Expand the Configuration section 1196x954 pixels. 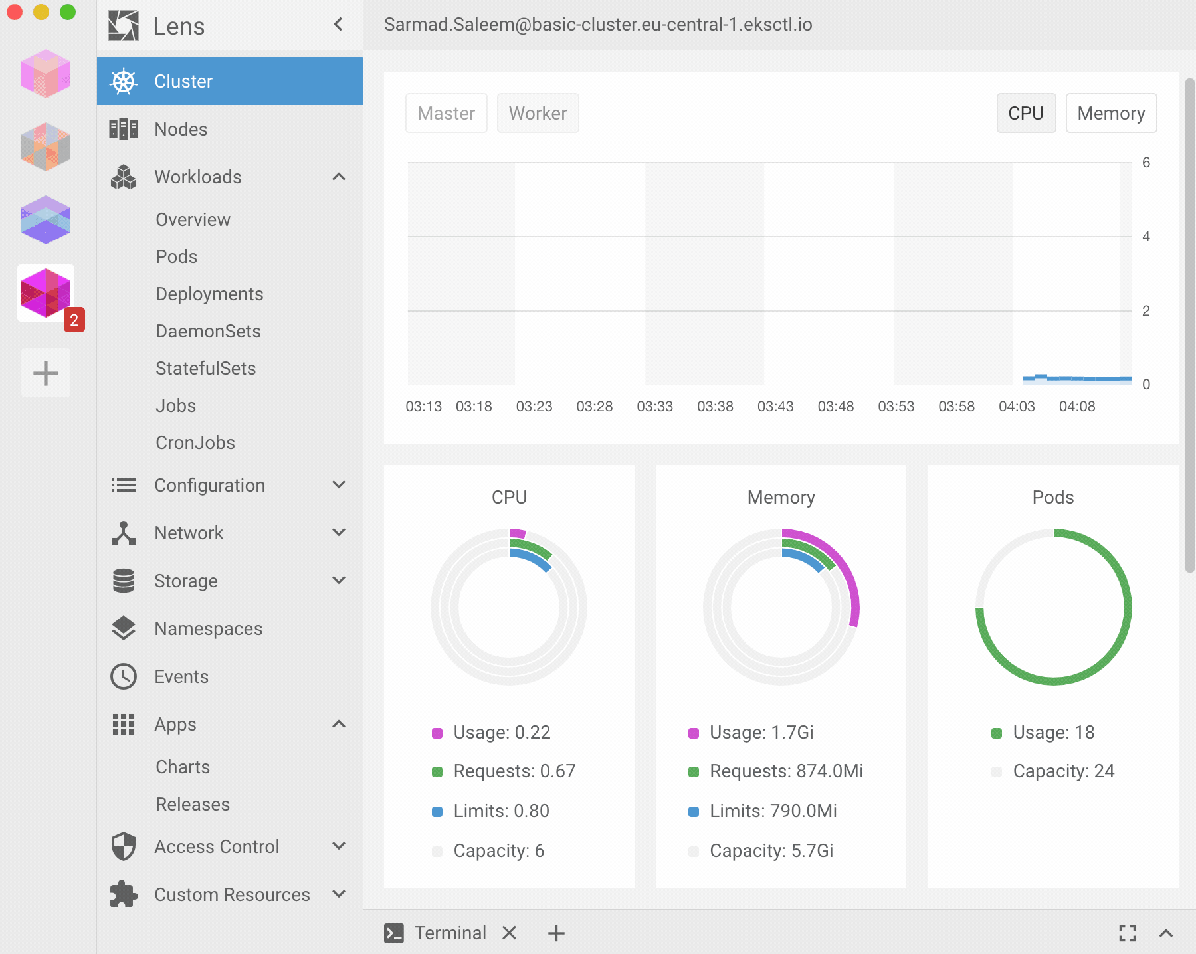click(x=339, y=485)
